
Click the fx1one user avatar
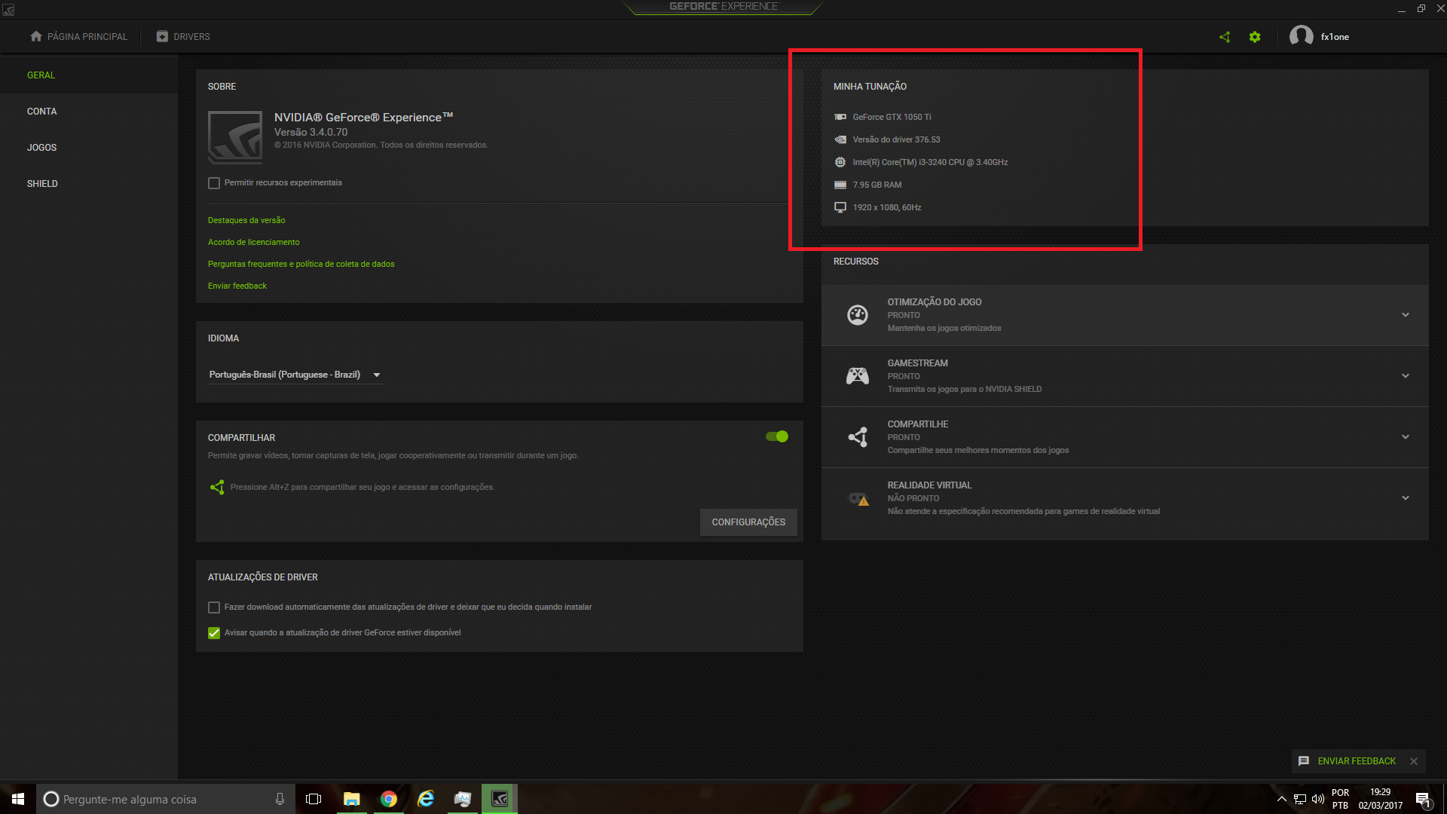tap(1302, 36)
